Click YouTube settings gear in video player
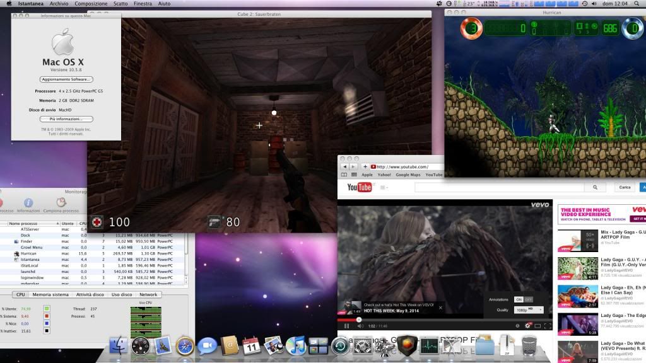The height and width of the screenshot is (363, 646). point(527,326)
